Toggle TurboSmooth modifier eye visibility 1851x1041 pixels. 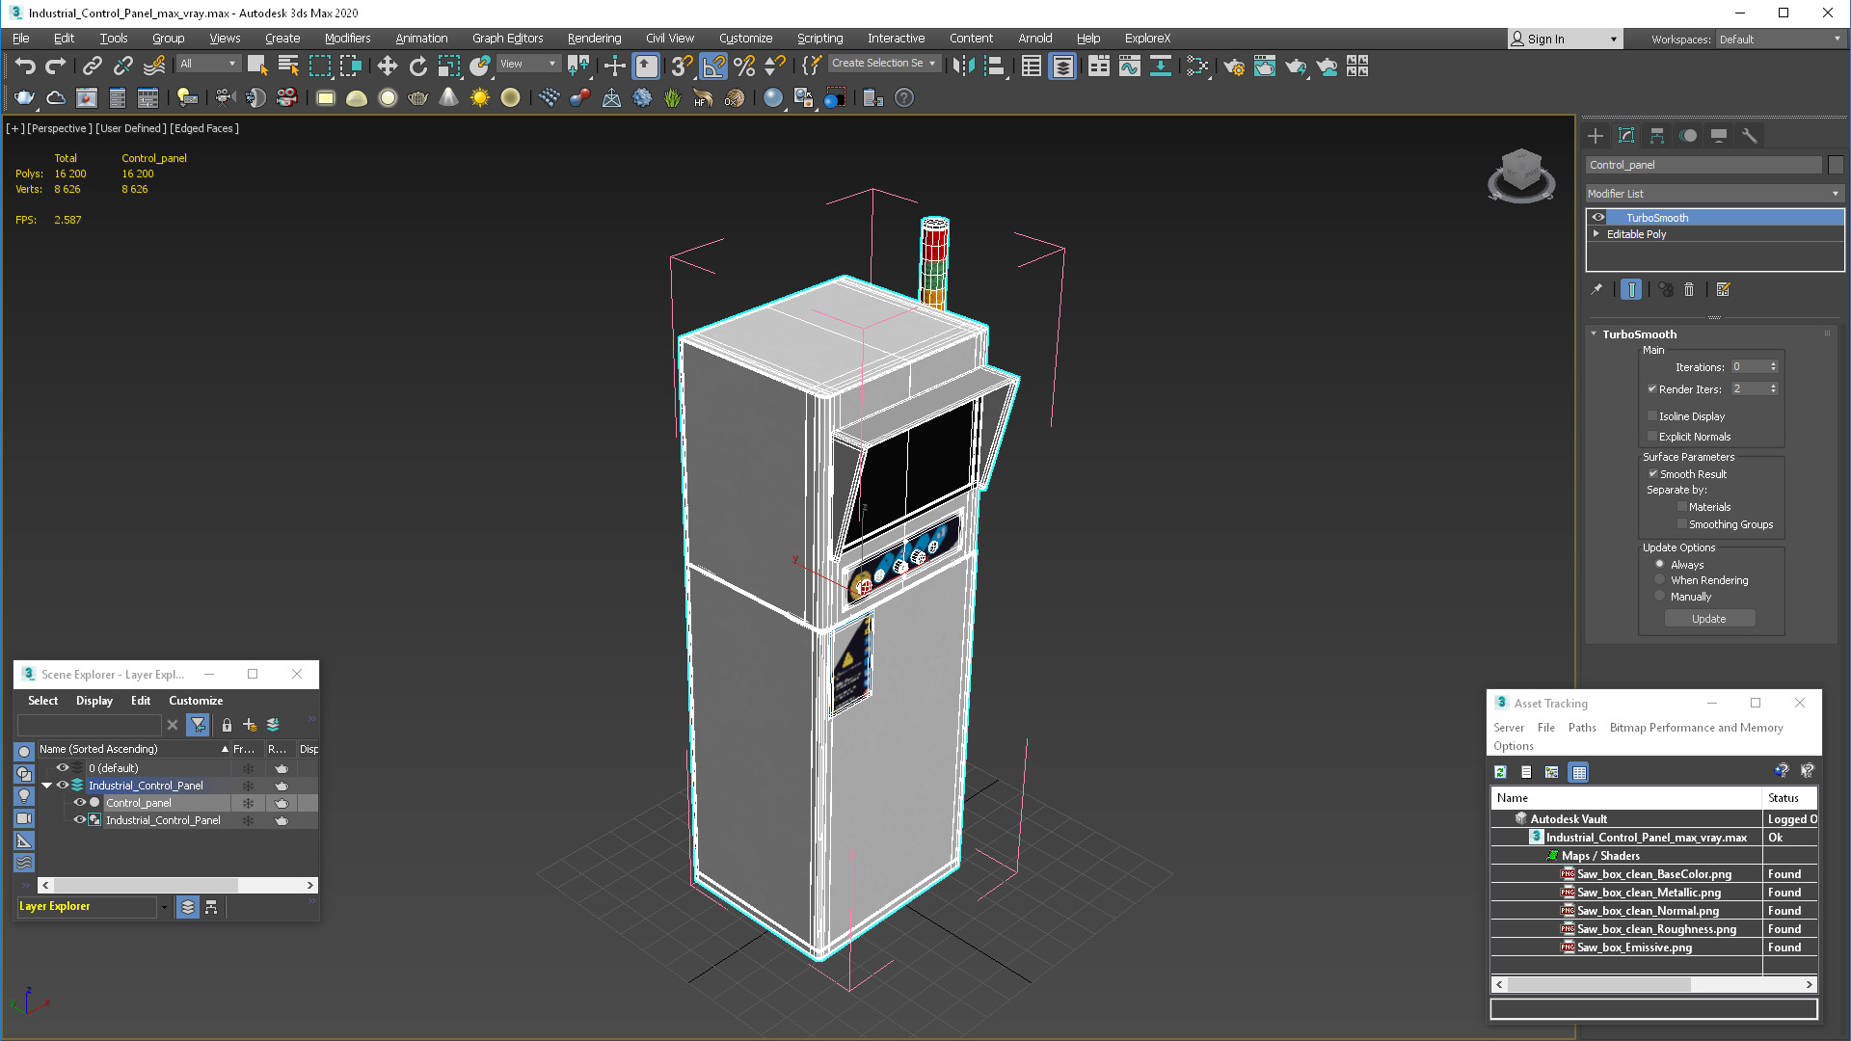(1598, 217)
